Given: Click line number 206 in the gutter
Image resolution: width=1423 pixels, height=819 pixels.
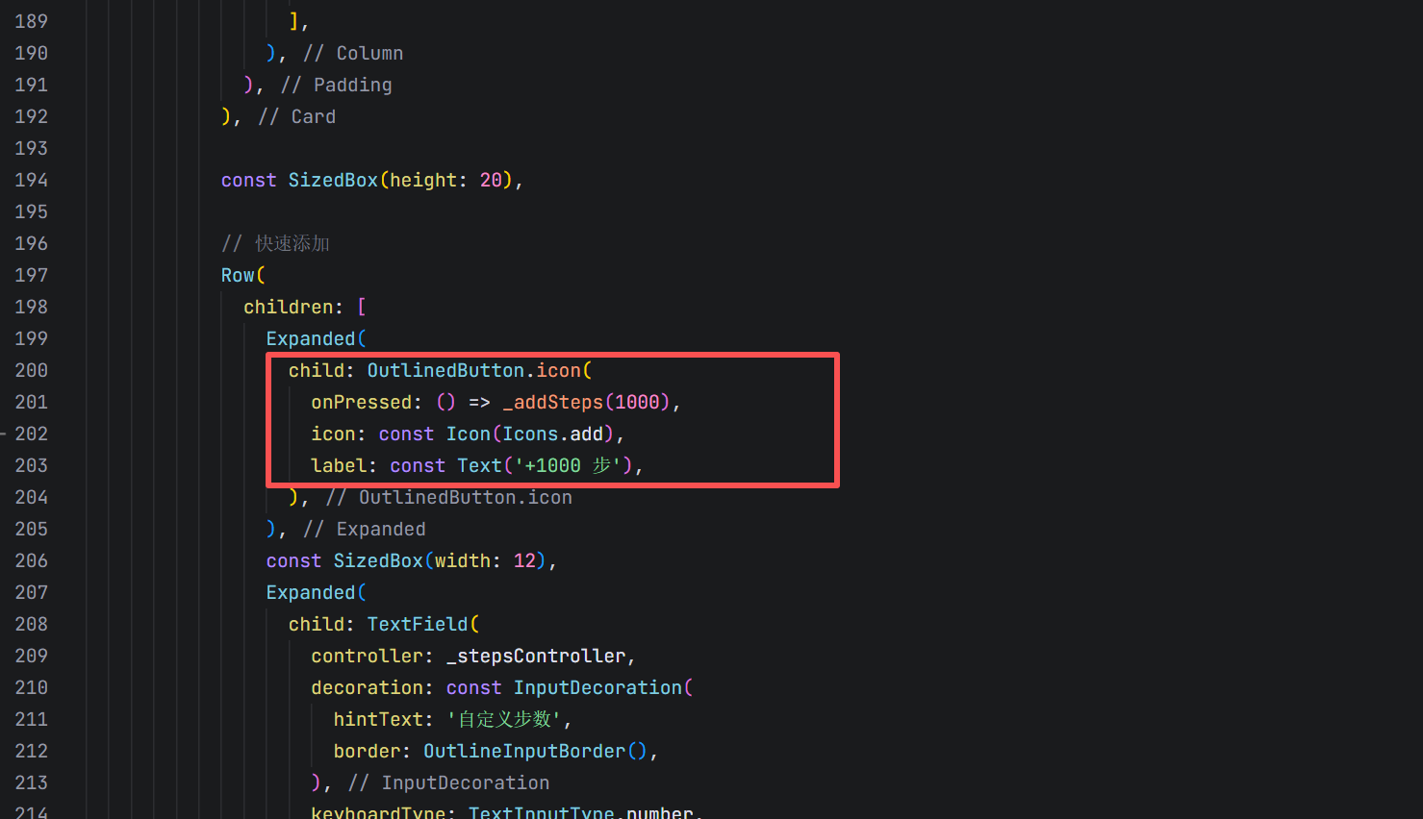Looking at the screenshot, I should (31, 560).
